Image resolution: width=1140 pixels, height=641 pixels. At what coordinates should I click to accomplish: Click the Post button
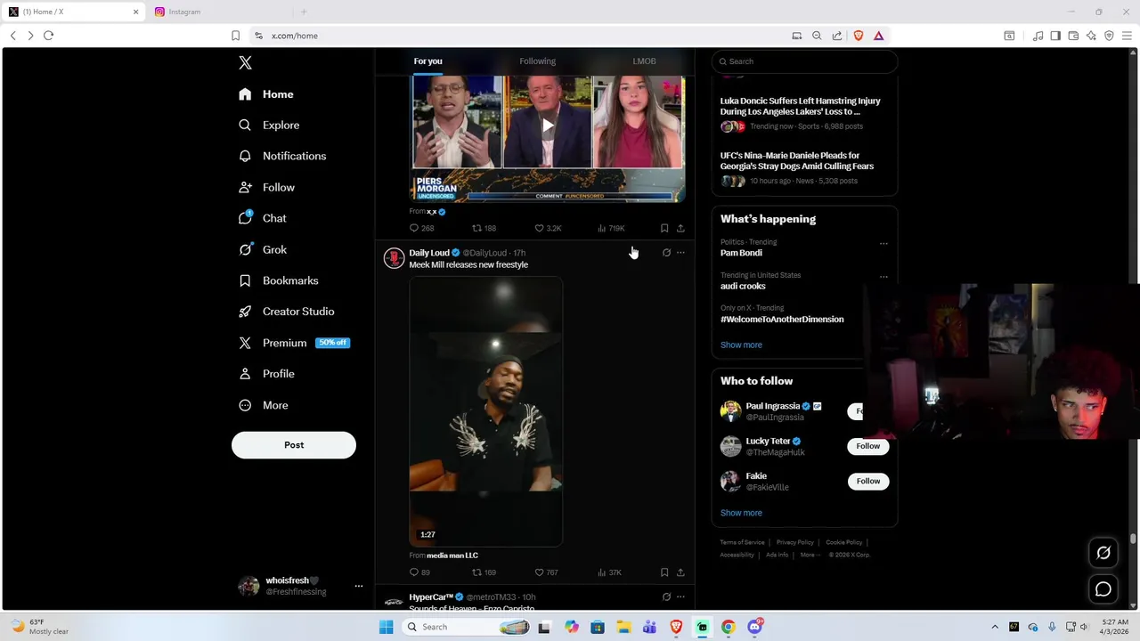tap(294, 445)
